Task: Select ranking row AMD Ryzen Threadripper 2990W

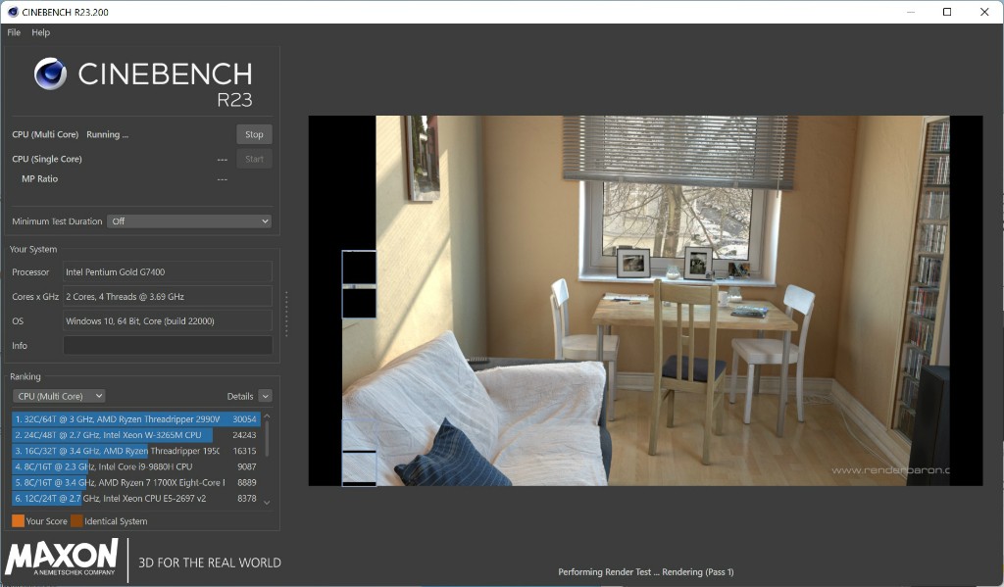Action: [135, 419]
